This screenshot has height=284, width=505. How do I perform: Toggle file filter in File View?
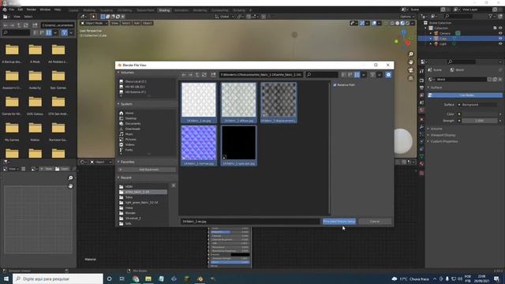372,75
